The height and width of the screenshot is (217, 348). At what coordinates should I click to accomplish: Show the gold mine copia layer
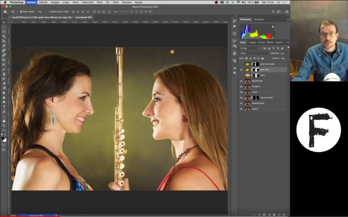click(x=241, y=64)
